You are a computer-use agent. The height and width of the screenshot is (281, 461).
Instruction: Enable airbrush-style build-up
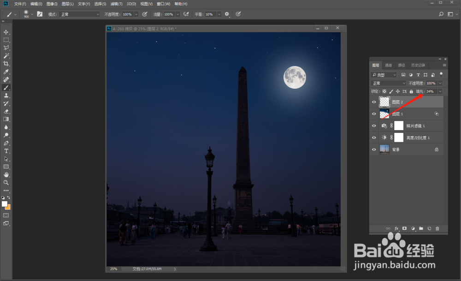point(186,14)
